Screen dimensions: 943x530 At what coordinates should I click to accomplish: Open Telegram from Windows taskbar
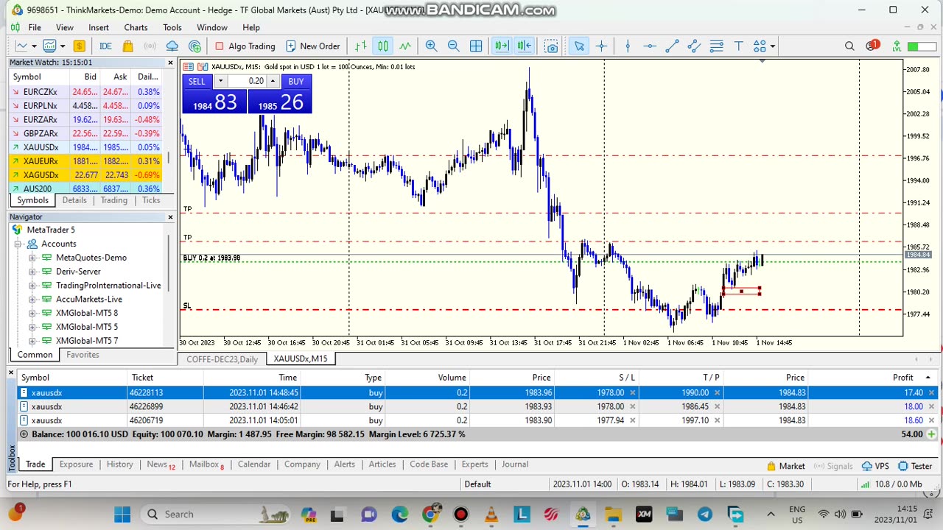[x=704, y=514]
